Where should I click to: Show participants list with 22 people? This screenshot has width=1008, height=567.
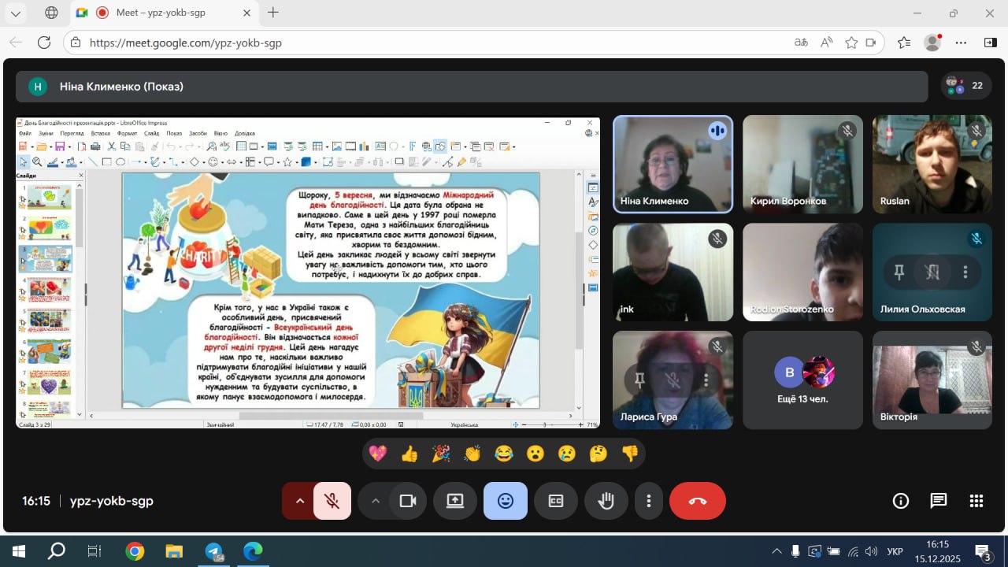pos(966,86)
